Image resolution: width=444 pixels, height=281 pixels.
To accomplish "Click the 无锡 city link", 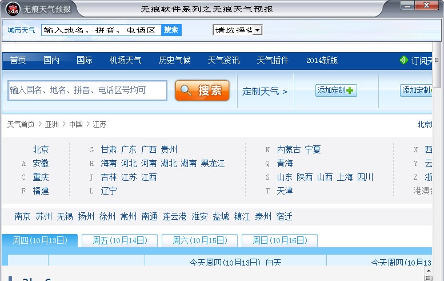I will (65, 217).
